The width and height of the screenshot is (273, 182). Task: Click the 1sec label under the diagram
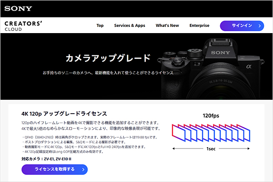[x=211, y=149]
